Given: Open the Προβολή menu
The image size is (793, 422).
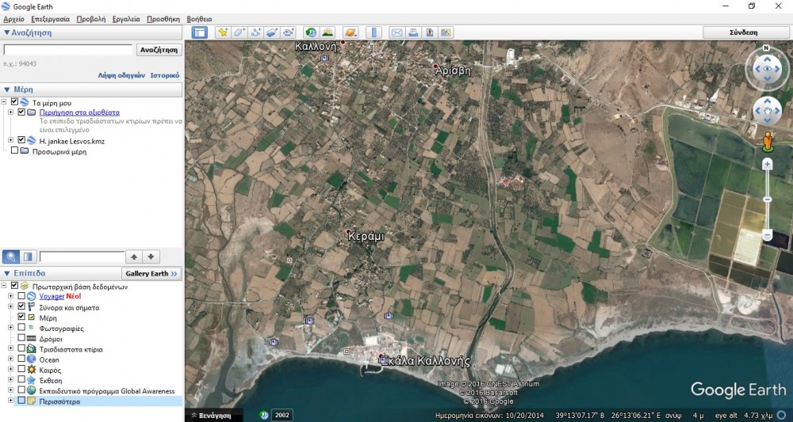Looking at the screenshot, I should 91,18.
